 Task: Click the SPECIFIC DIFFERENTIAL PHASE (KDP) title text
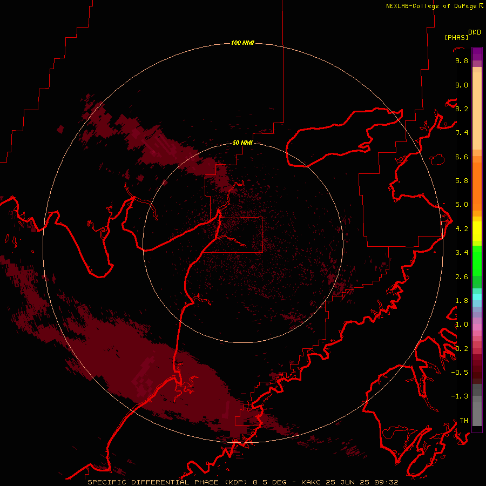[x=167, y=482]
